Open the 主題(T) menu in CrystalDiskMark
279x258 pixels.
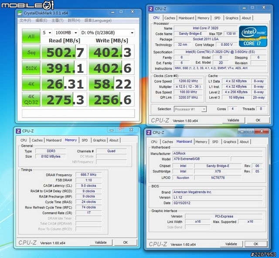coord(57,20)
